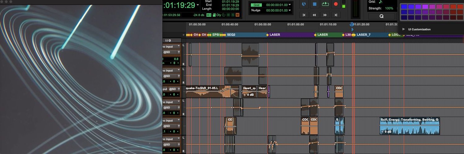
Task: Select the Heart_qu clip
Action: click(249, 91)
